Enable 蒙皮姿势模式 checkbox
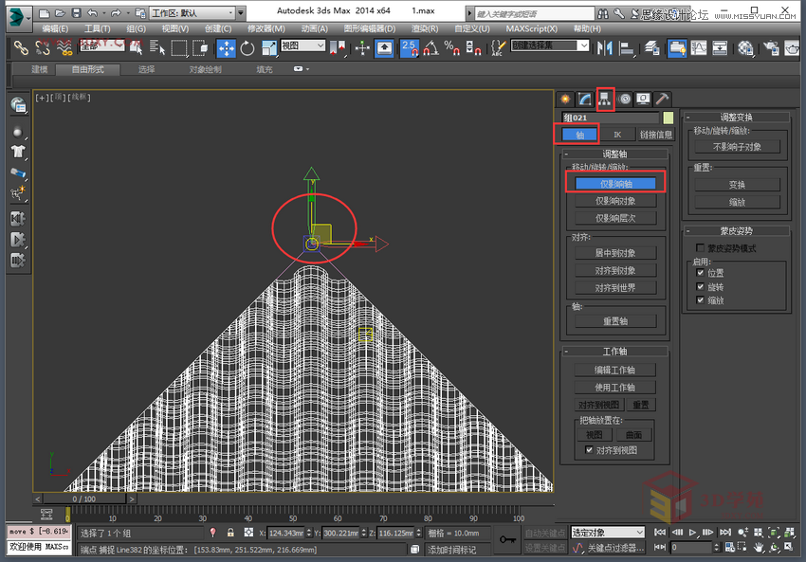806x562 pixels. pos(700,246)
